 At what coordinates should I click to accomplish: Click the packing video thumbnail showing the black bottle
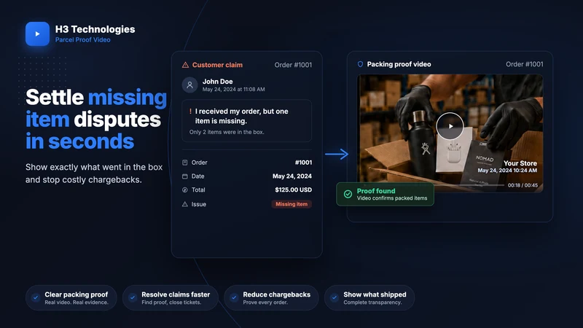(450, 133)
